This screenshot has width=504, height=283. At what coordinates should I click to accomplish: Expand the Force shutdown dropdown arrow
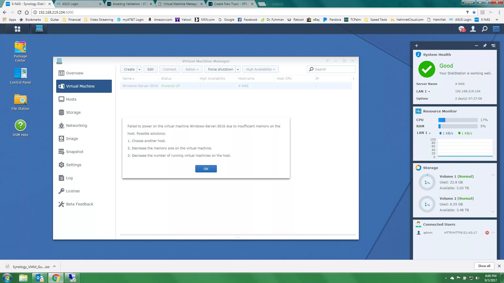pyautogui.click(x=238, y=69)
